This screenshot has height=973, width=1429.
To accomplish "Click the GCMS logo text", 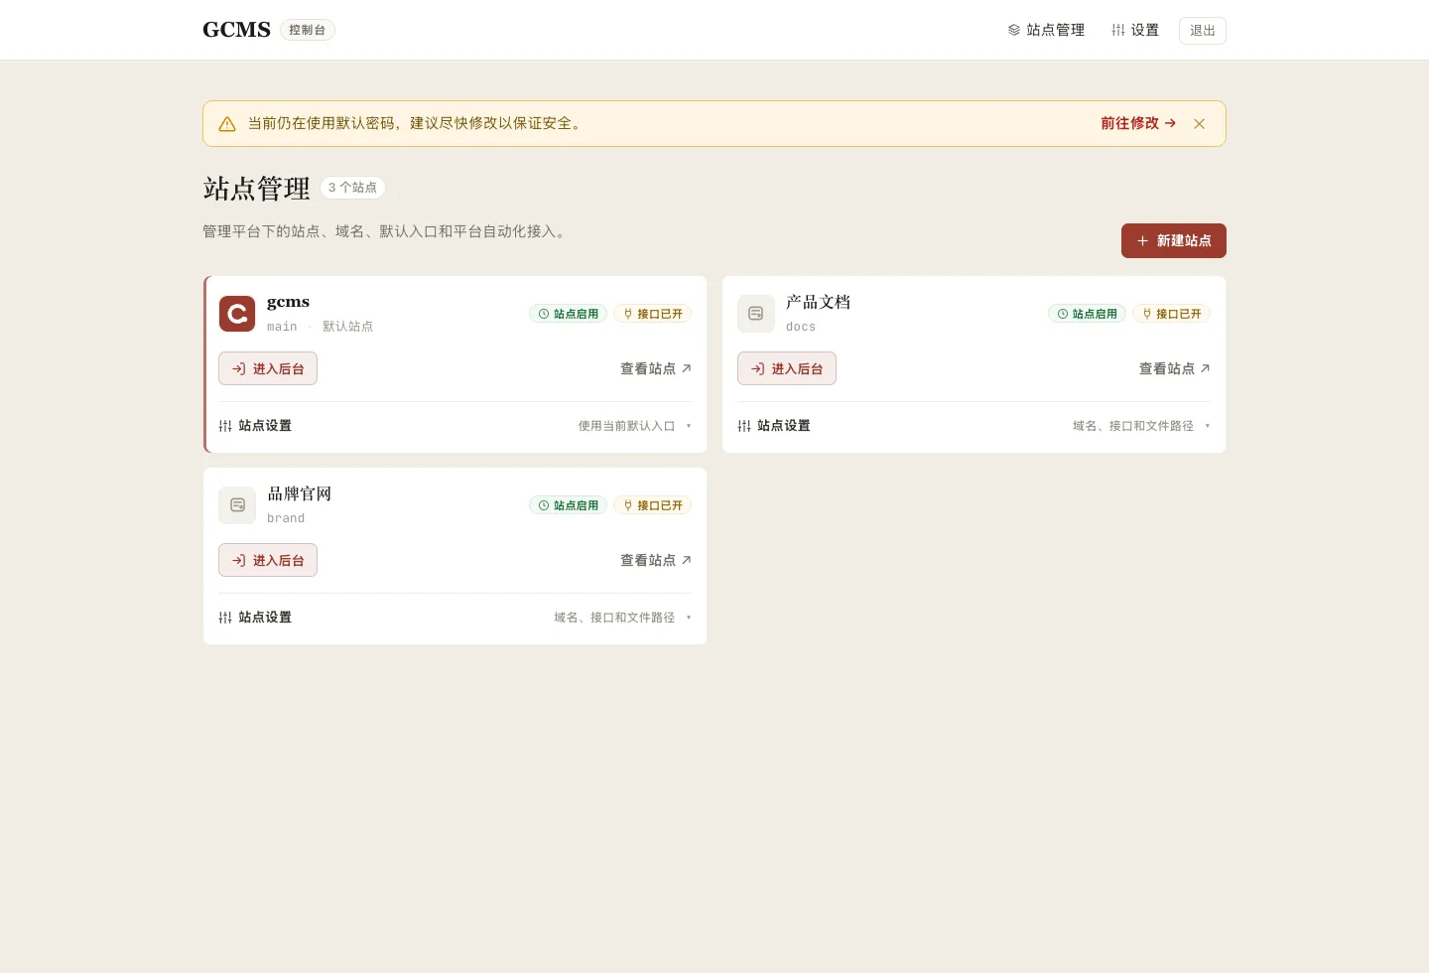I will tap(236, 30).
